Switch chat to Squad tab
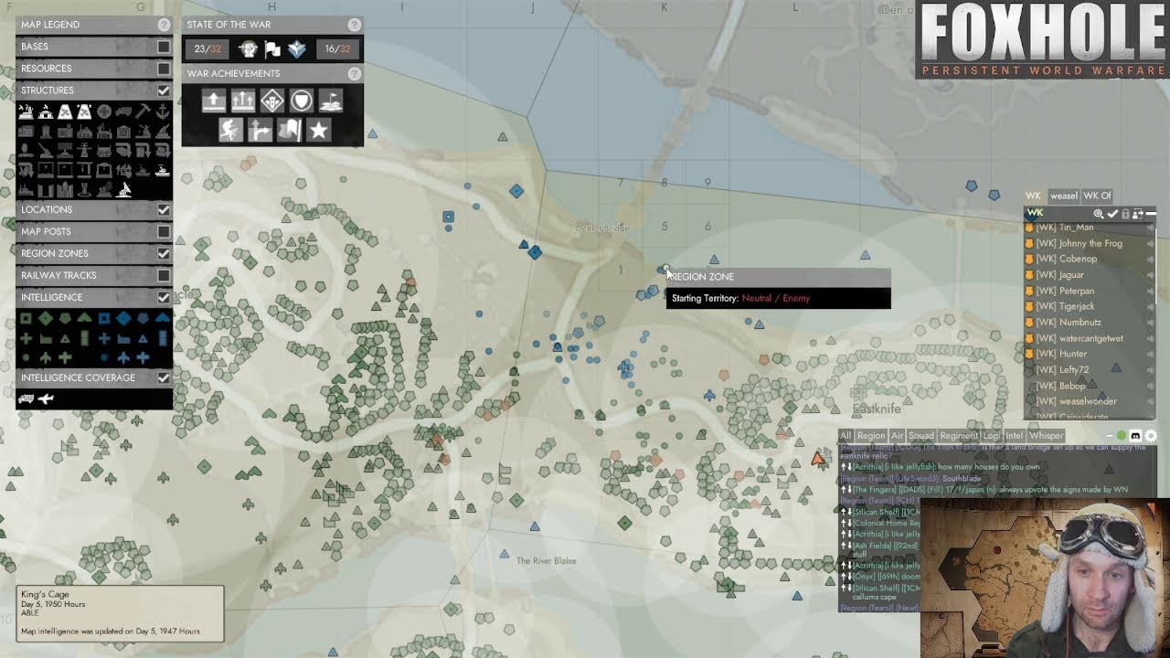Viewport: 1170px width, 658px height. pos(921,436)
